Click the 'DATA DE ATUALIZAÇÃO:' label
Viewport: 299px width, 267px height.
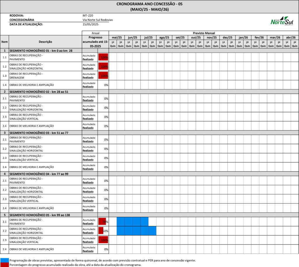[26, 24]
